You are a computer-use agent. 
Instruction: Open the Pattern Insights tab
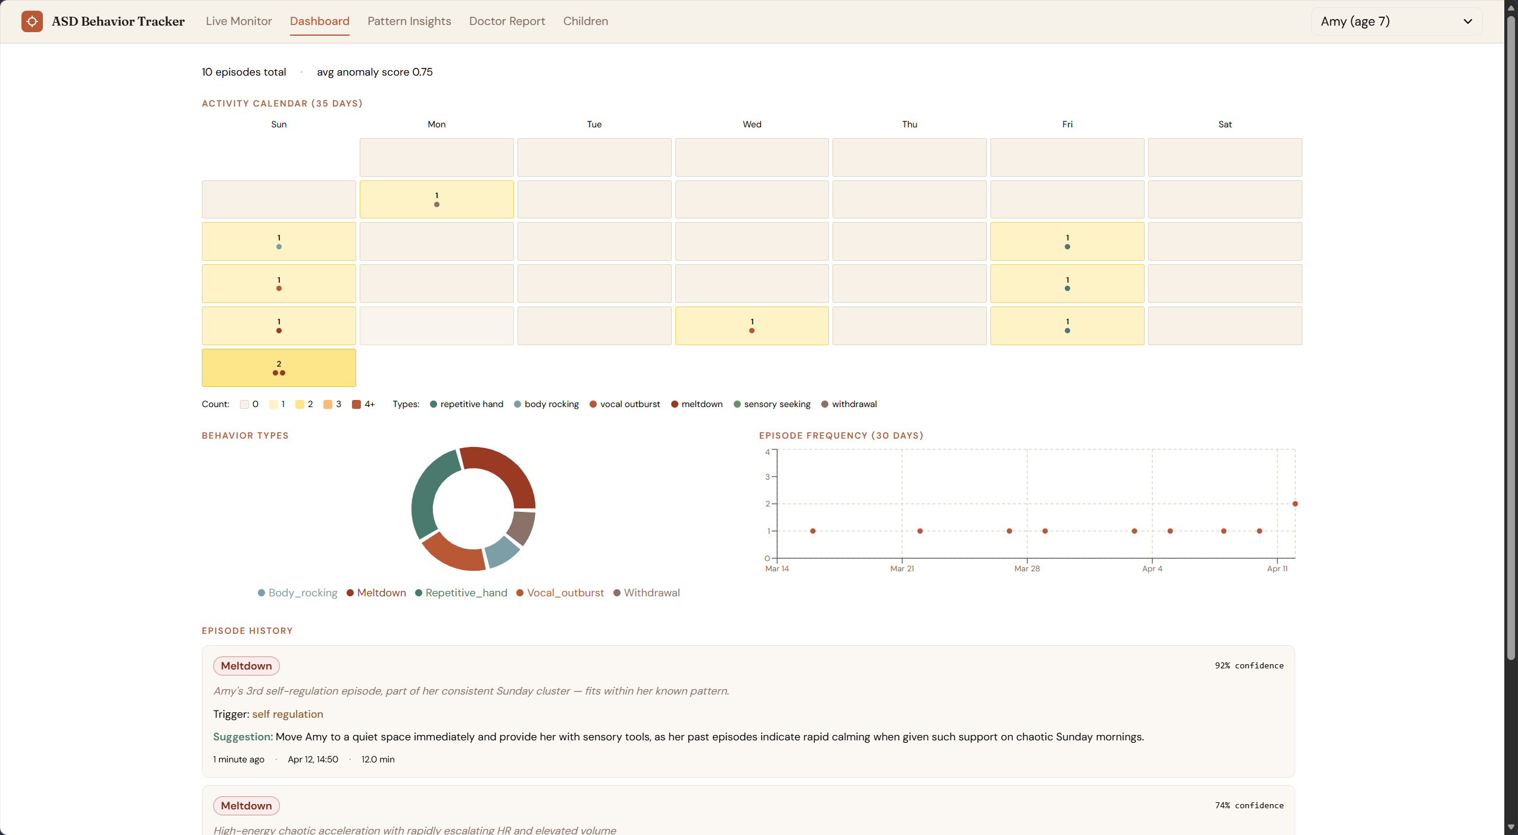tap(409, 21)
